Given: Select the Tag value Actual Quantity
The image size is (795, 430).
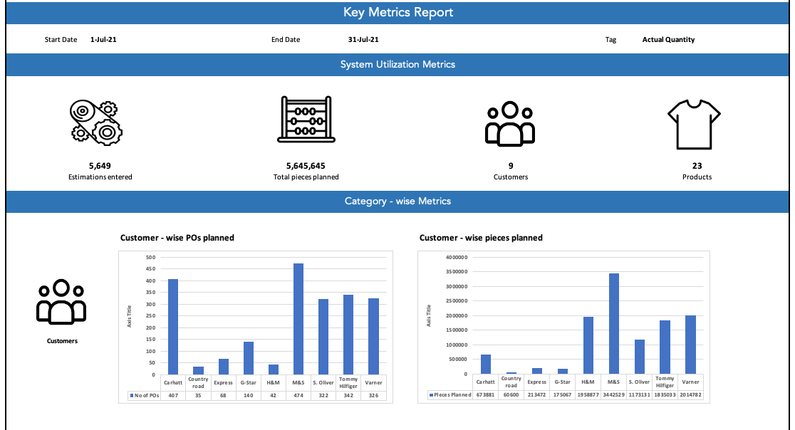Looking at the screenshot, I should pyautogui.click(x=668, y=39).
